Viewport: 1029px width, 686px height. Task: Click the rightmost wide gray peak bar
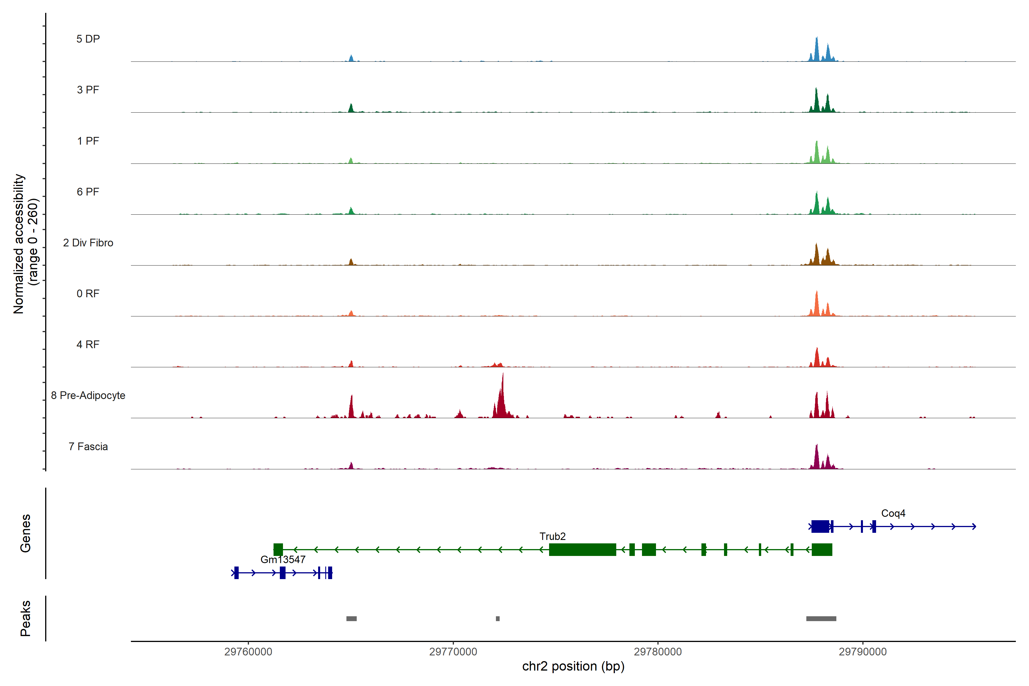tap(821, 619)
